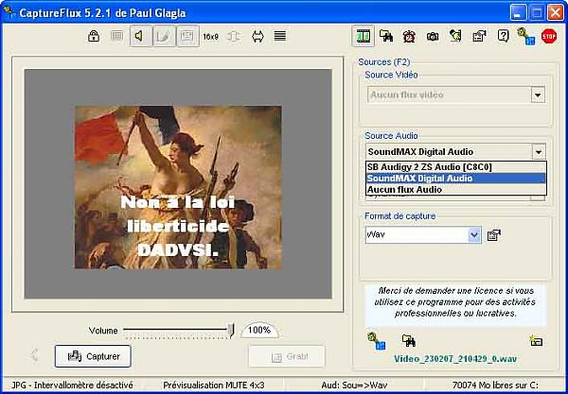Open the Source Vidéo dropdown
Viewport: 568px width, 394px height.
538,94
